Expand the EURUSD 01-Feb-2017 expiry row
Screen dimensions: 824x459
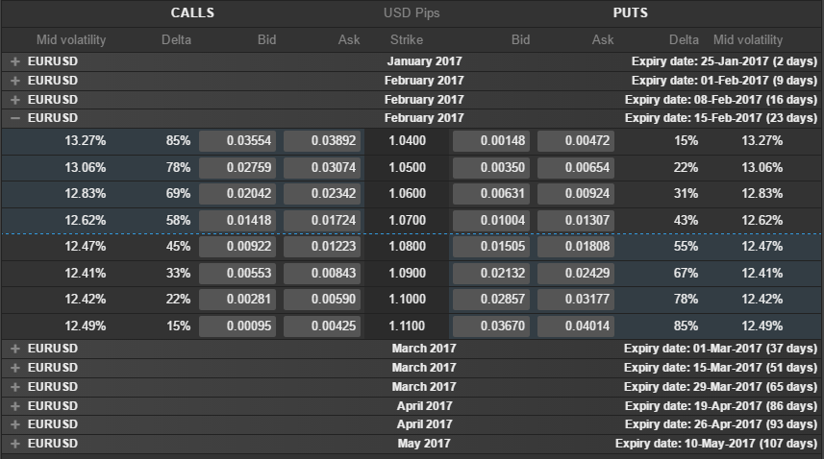[x=14, y=81]
